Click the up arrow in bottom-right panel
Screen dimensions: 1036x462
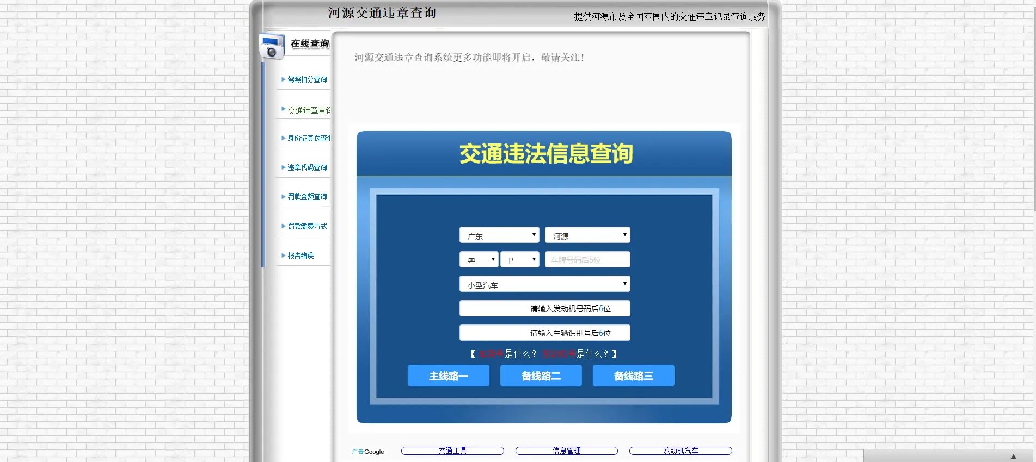point(1014,457)
